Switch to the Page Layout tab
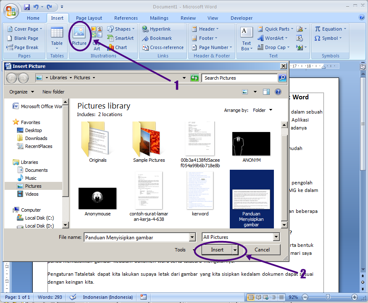The height and width of the screenshot is (303, 368). [x=89, y=18]
